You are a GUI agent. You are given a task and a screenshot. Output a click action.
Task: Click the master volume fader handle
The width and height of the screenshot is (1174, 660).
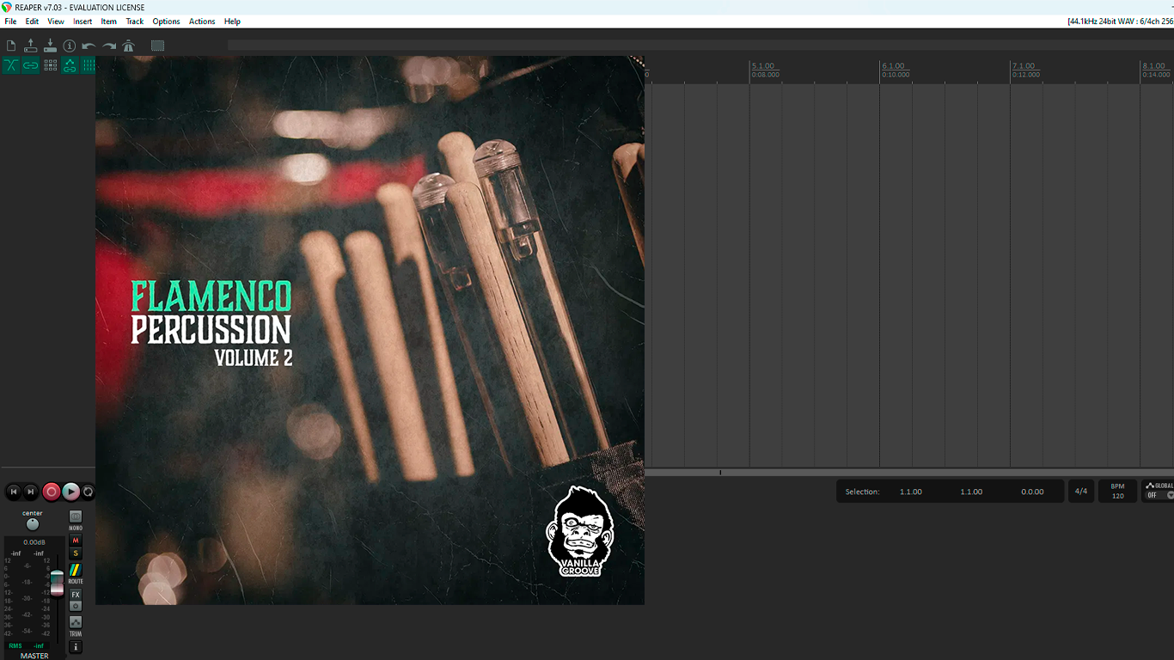(57, 582)
